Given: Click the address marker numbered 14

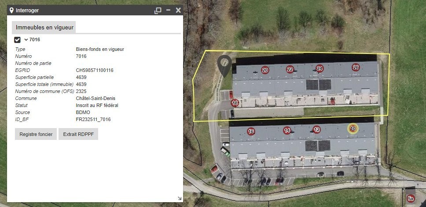Looking at the screenshot, I should click(287, 131).
